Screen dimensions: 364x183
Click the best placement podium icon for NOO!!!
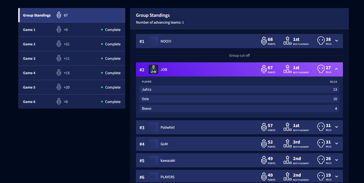tap(287, 41)
